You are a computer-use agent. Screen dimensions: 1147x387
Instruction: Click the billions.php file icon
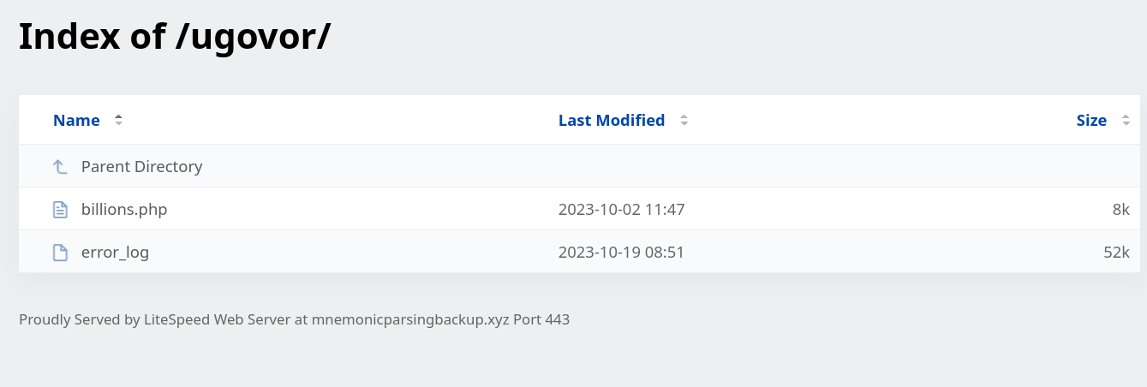click(x=60, y=210)
